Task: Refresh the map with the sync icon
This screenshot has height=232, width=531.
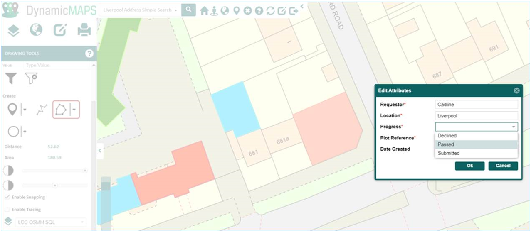Action: point(270,10)
